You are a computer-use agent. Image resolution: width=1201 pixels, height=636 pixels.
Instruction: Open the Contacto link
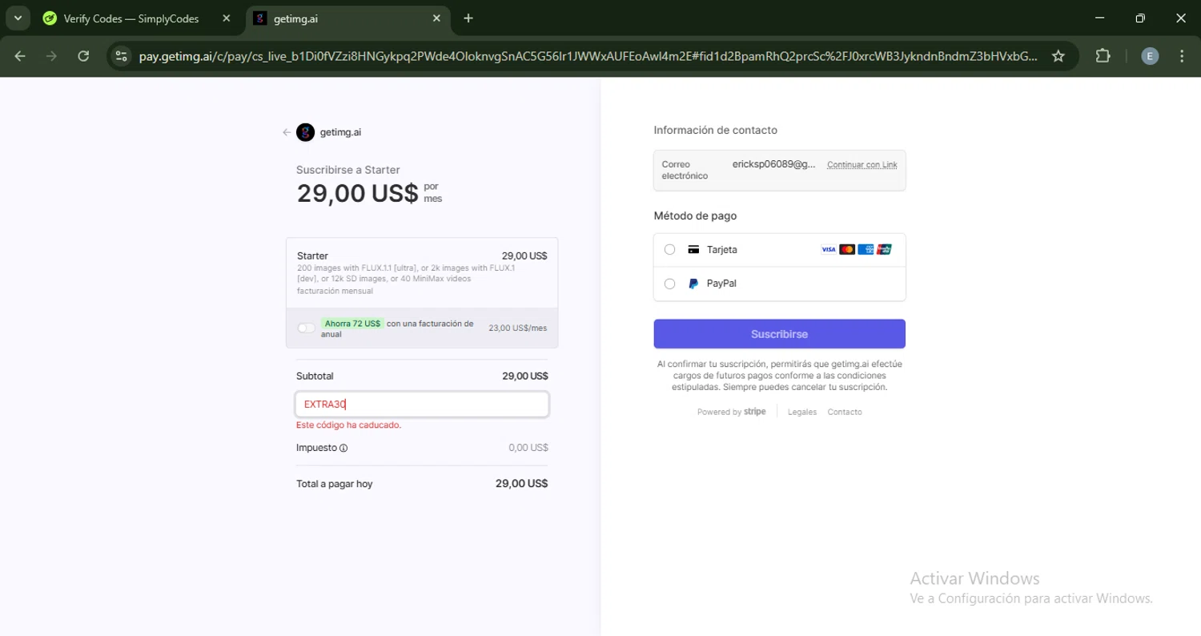pyautogui.click(x=845, y=412)
